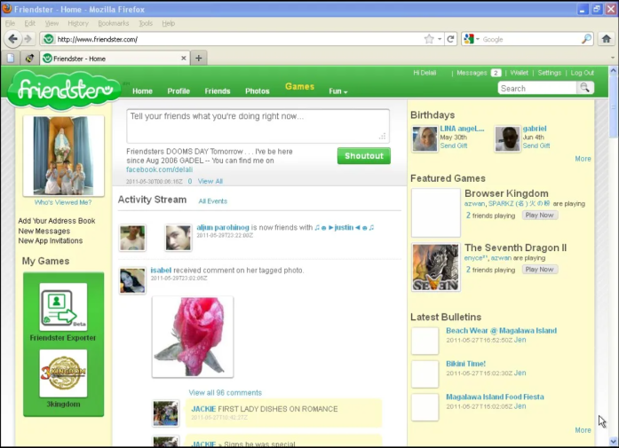Switch to the Games navigation tab
Screen dimensions: 619x448
(x=299, y=87)
